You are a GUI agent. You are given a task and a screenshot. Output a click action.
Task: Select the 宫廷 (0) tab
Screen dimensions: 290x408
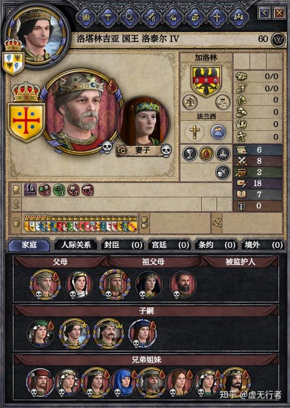[170, 245]
